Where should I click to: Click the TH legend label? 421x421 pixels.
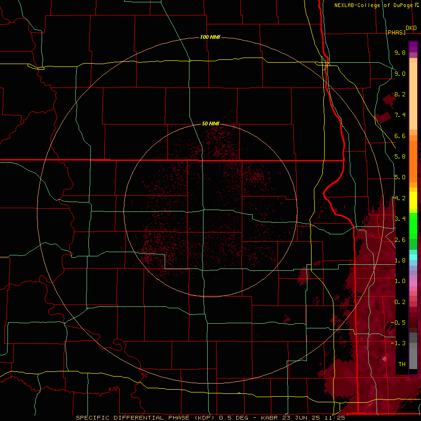tap(402, 364)
